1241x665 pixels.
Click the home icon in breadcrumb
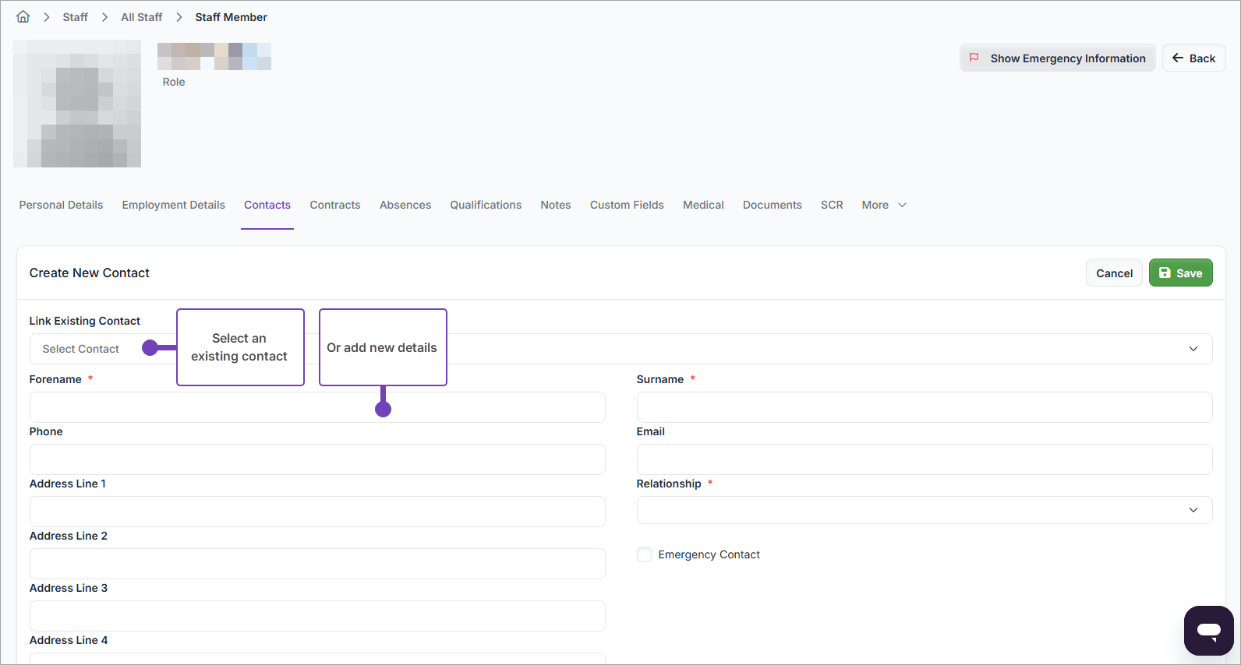click(23, 16)
